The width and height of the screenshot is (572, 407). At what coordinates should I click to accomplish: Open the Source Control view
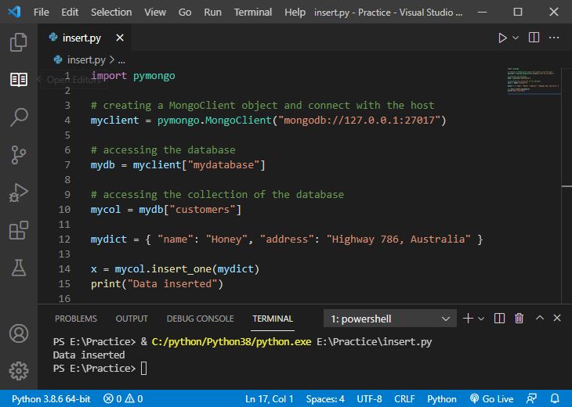pos(19,155)
